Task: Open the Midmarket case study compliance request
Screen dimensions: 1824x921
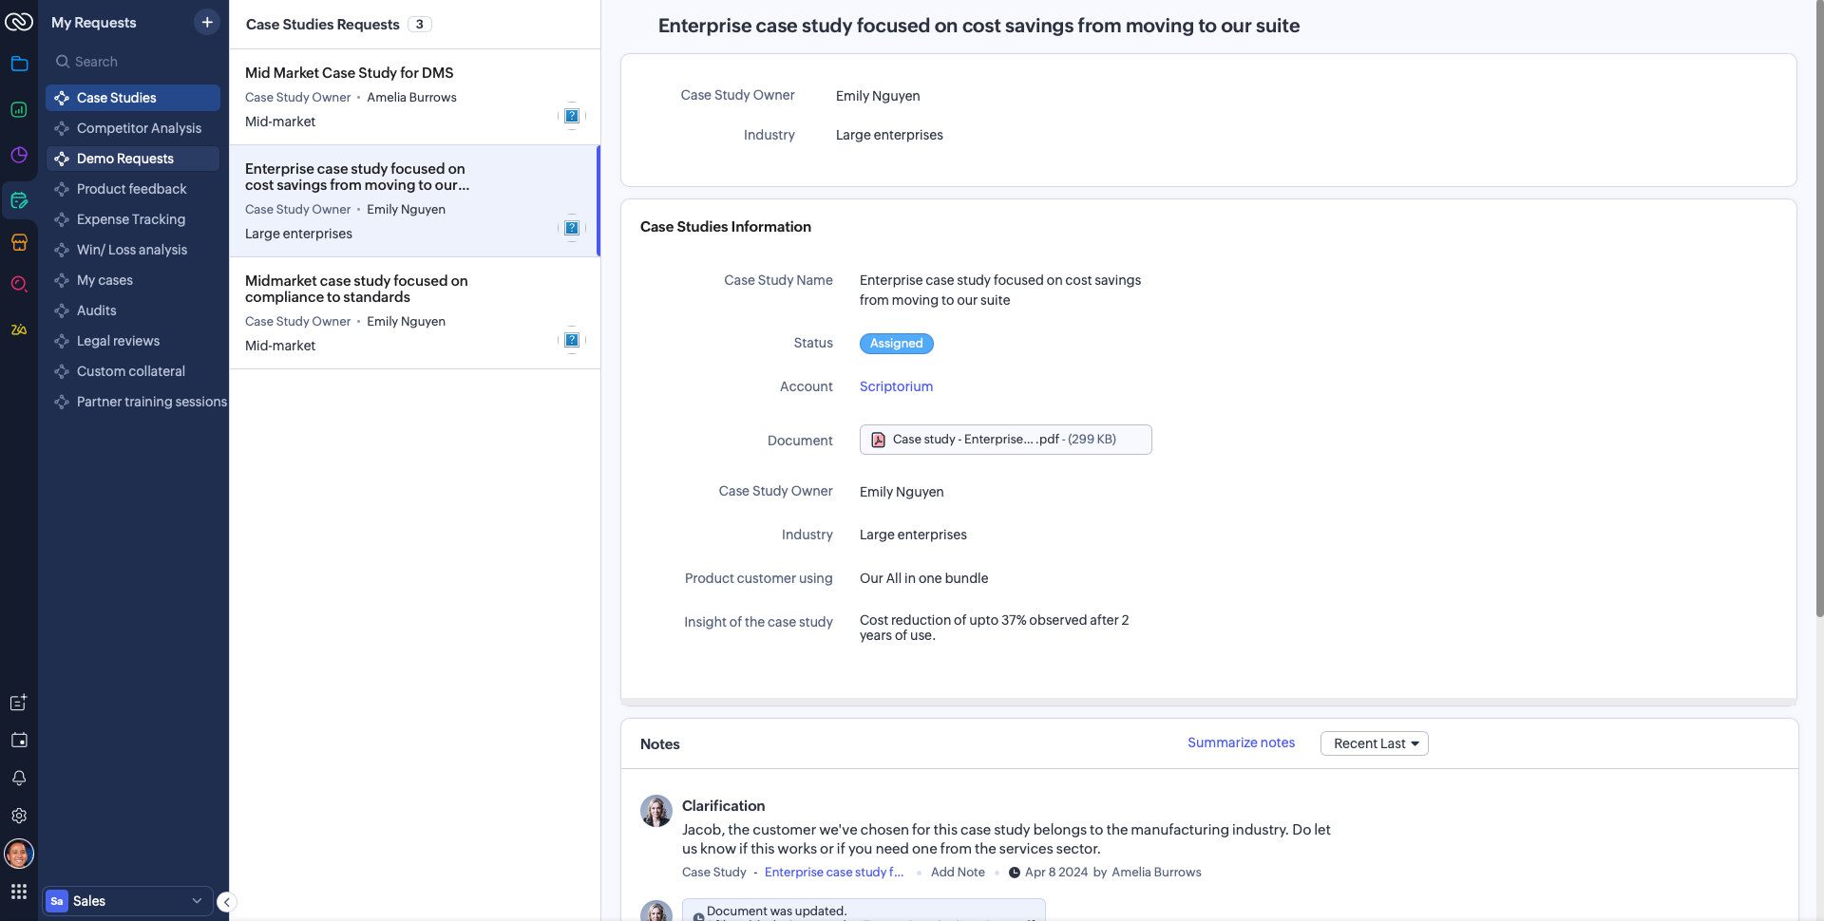Action: (414, 313)
